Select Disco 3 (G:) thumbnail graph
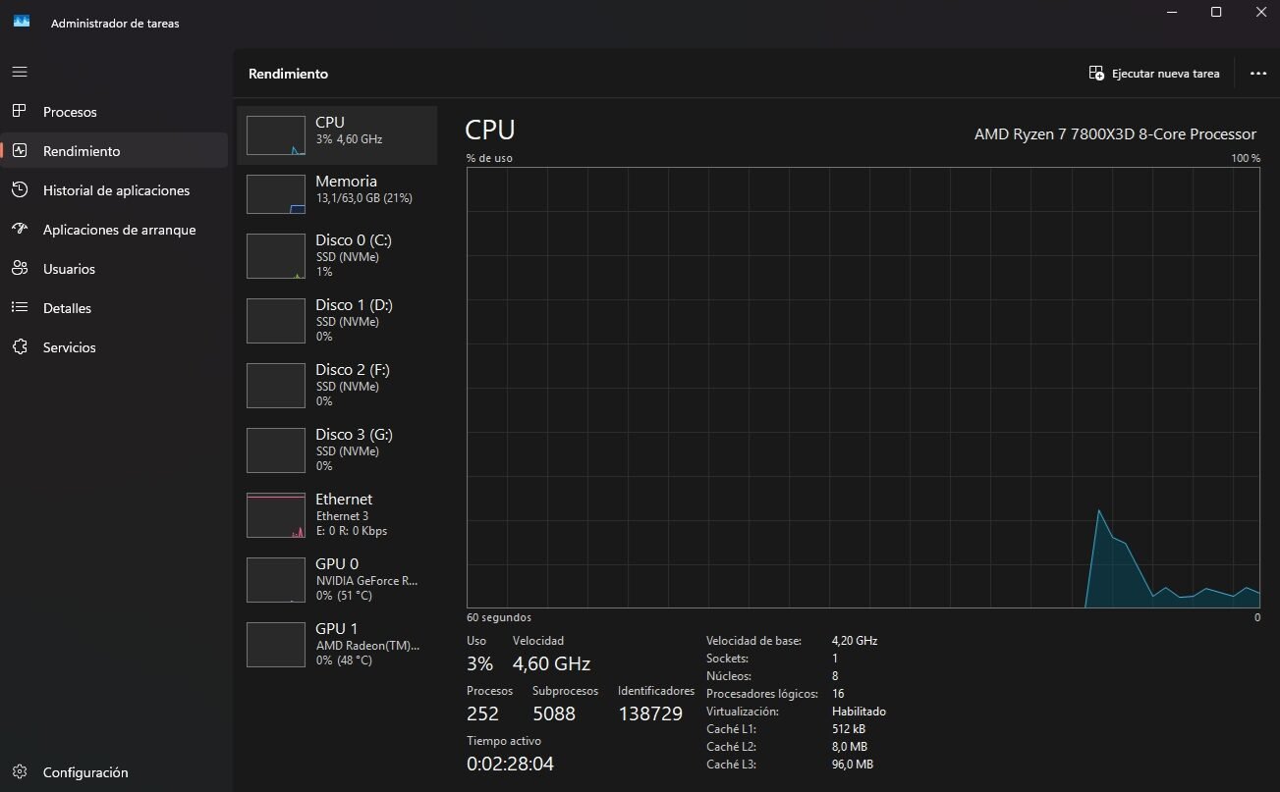 pyautogui.click(x=276, y=450)
